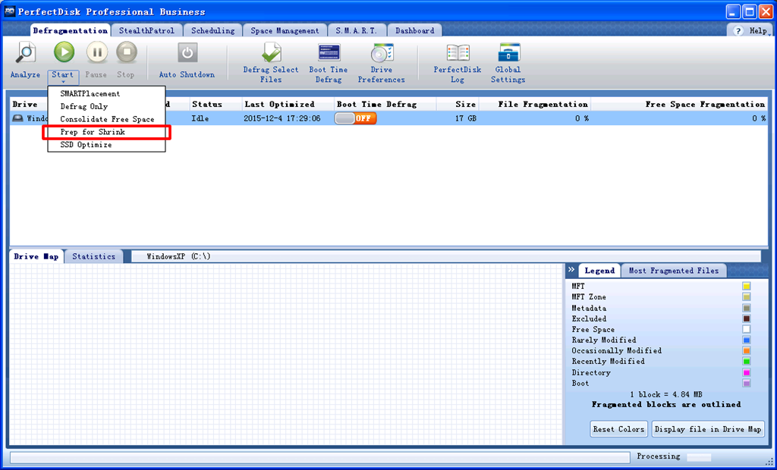Sort by File Fragmentation column header
The width and height of the screenshot is (777, 470).
pyautogui.click(x=535, y=105)
